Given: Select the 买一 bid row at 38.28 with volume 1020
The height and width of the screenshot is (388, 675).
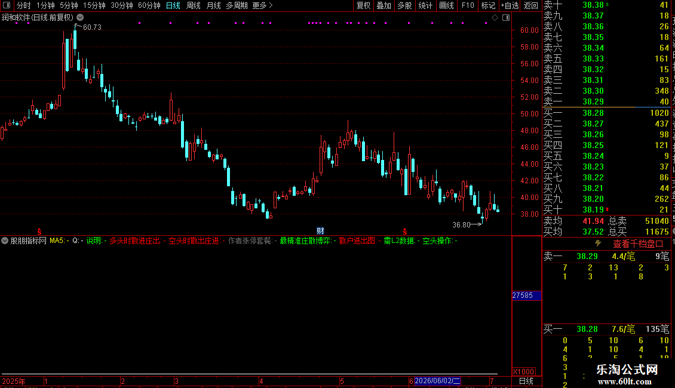Looking at the screenshot, I should click(606, 113).
